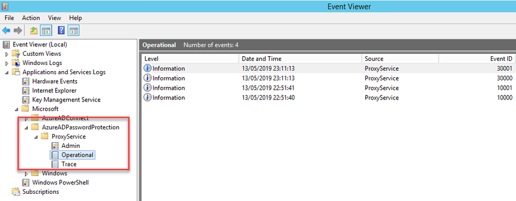516x201 pixels.
Task: Click the Up One Level folder icon
Action: tap(34, 30)
